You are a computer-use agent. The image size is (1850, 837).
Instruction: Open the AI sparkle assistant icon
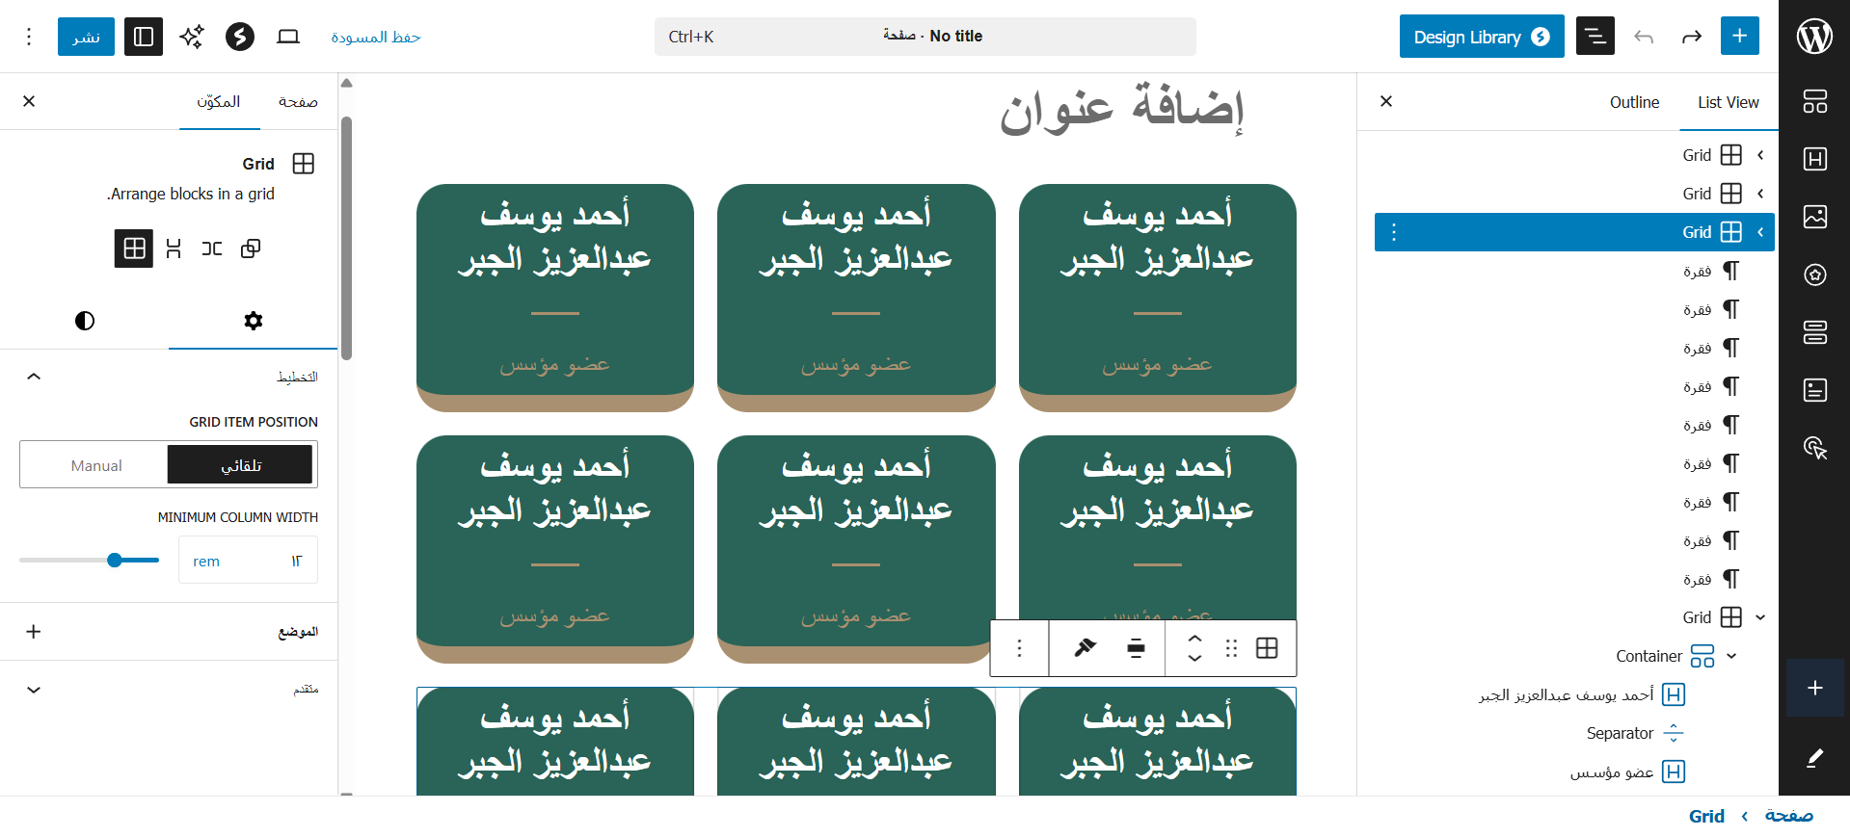pos(192,37)
